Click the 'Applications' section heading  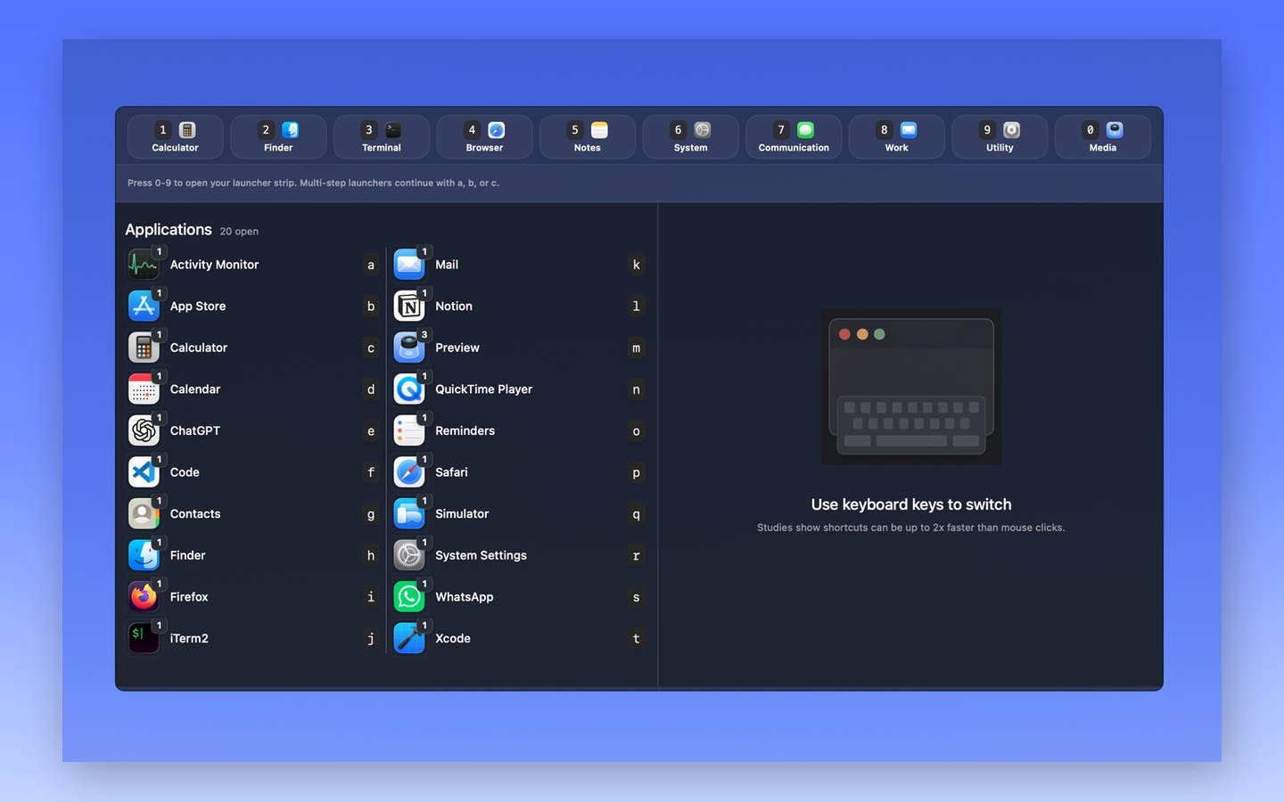(169, 230)
